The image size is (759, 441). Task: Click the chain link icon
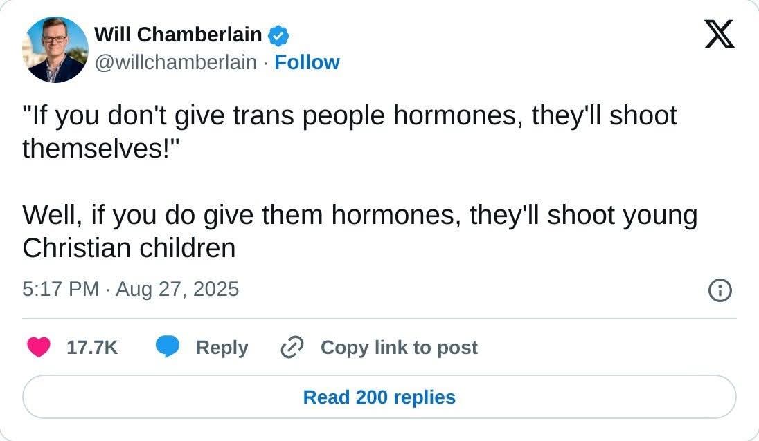tap(292, 347)
